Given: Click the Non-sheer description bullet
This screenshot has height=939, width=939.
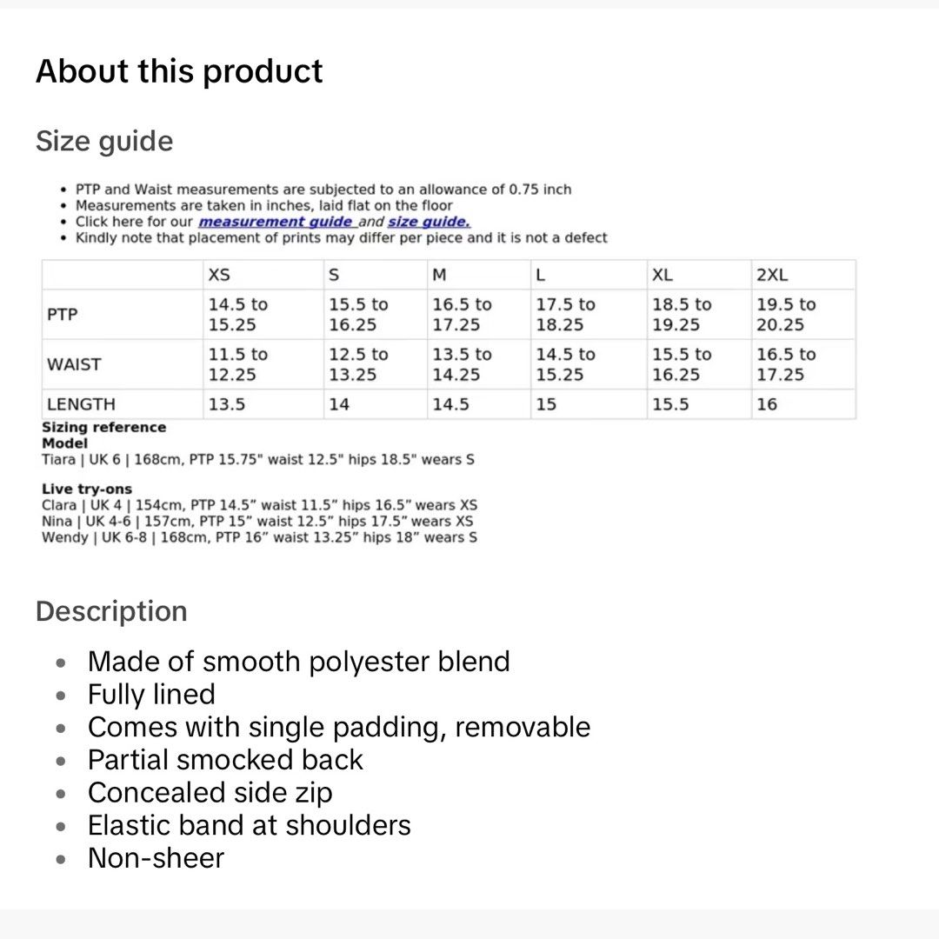Looking at the screenshot, I should [x=156, y=858].
